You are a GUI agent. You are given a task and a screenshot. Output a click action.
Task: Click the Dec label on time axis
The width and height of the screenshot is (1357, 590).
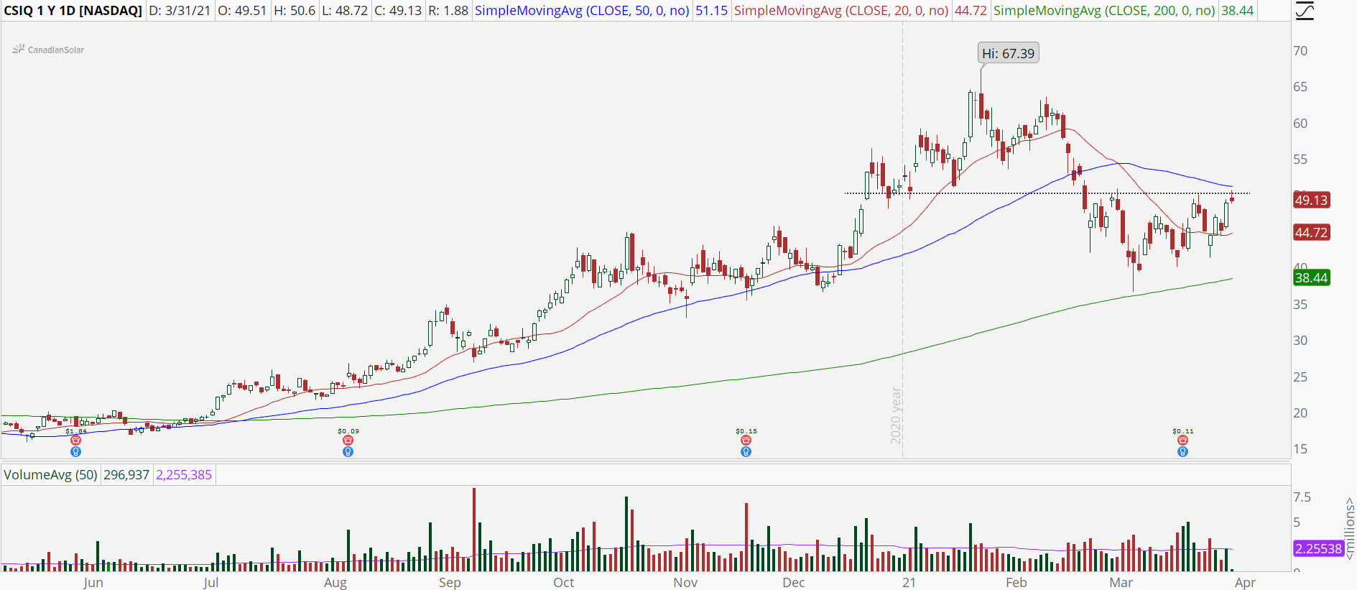793,582
